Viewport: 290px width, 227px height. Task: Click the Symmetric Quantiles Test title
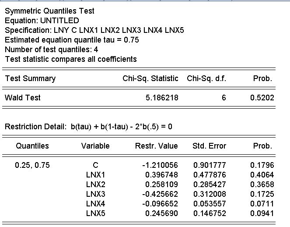coord(49,11)
